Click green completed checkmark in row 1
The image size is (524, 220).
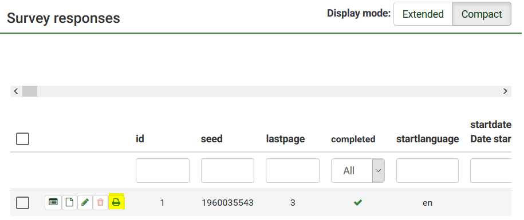[358, 202]
